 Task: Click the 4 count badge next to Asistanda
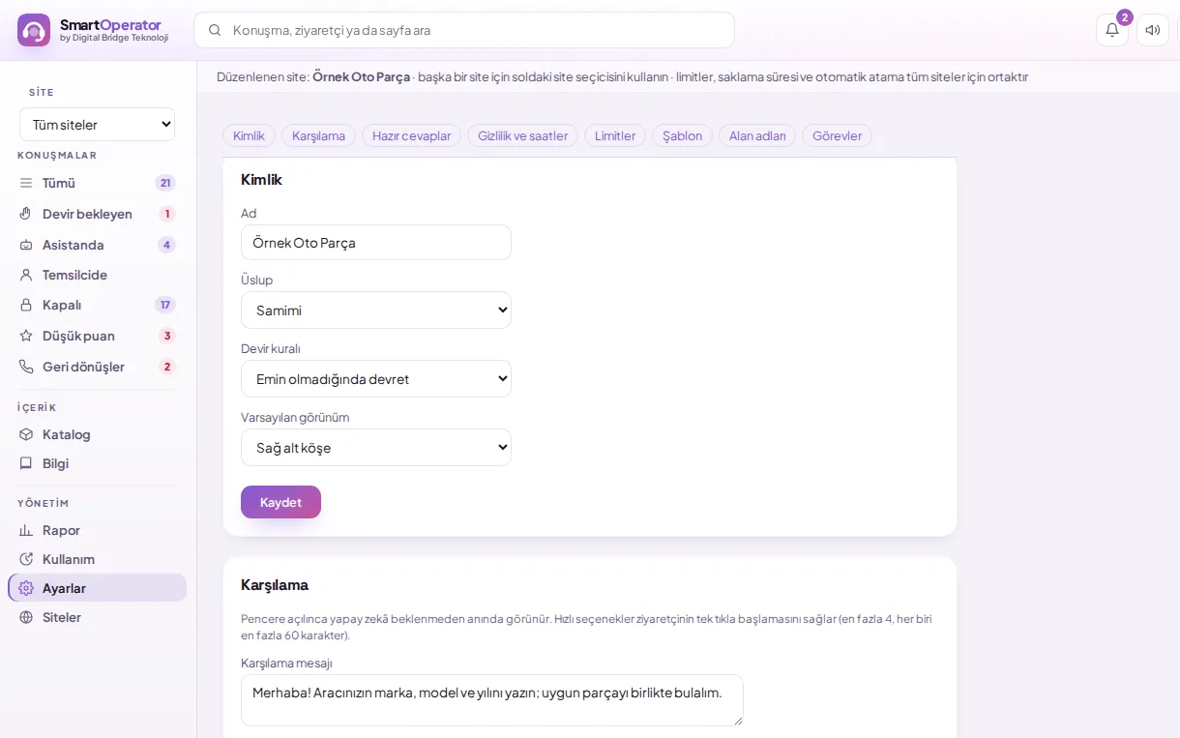(167, 245)
